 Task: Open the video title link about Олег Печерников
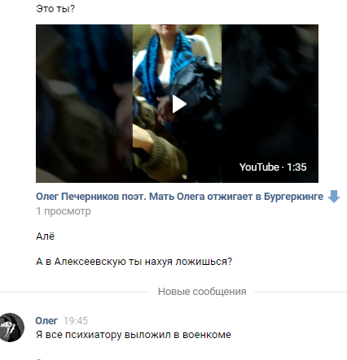click(x=179, y=197)
